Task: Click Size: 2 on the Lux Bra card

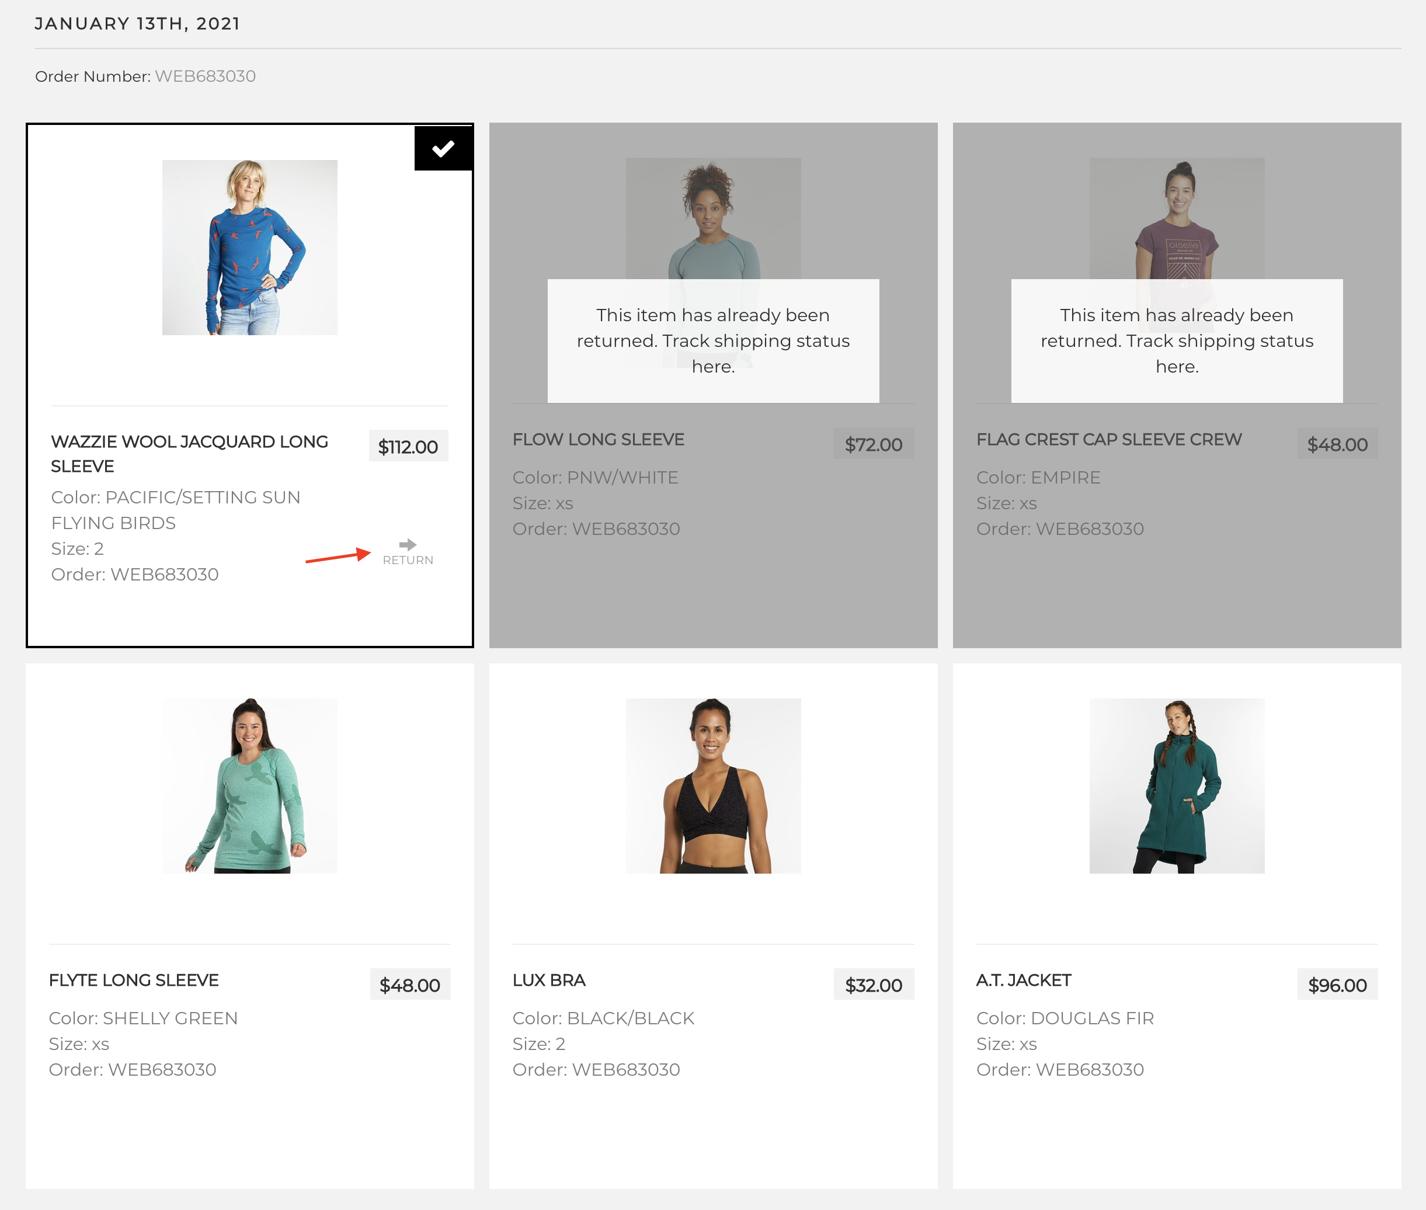Action: tap(539, 1044)
